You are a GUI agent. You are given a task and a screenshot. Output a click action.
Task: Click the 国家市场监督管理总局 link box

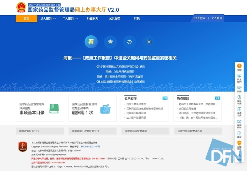(198, 131)
